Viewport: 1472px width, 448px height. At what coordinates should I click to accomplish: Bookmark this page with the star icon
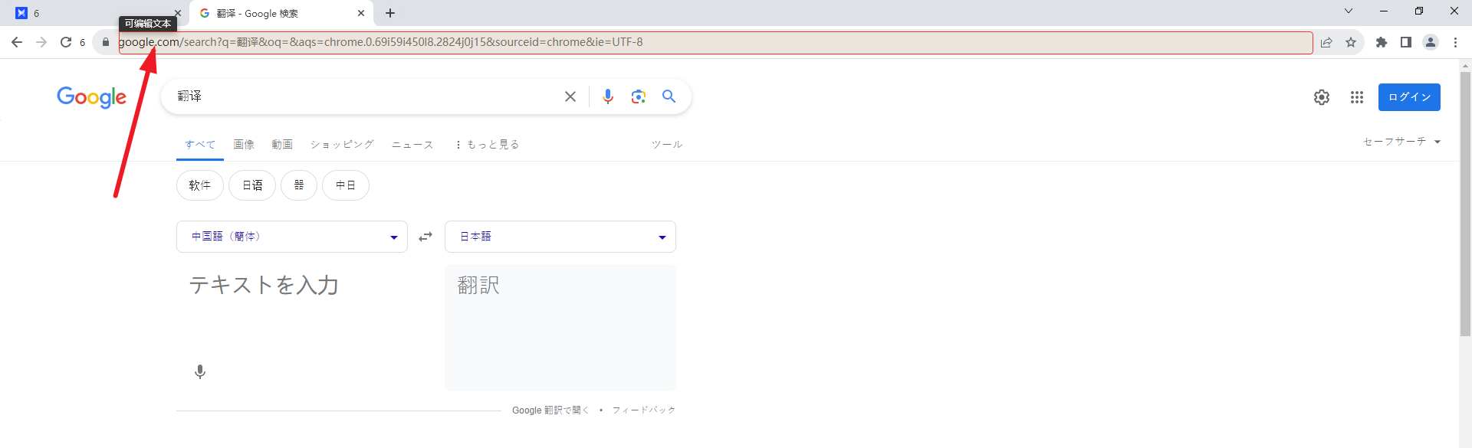[1351, 42]
